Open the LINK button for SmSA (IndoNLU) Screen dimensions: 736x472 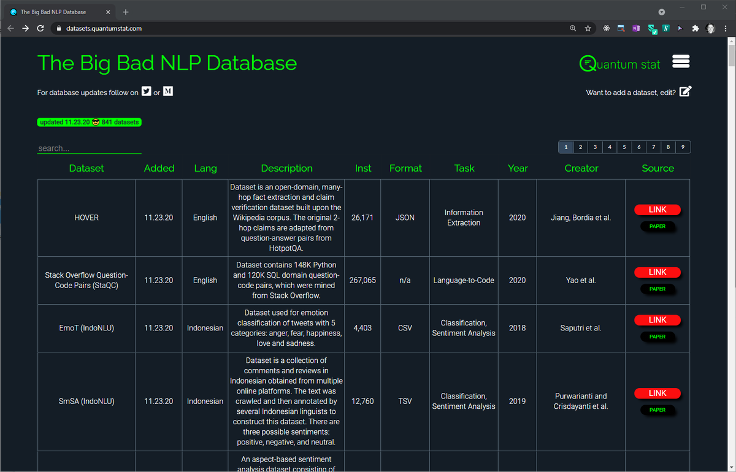[657, 393]
